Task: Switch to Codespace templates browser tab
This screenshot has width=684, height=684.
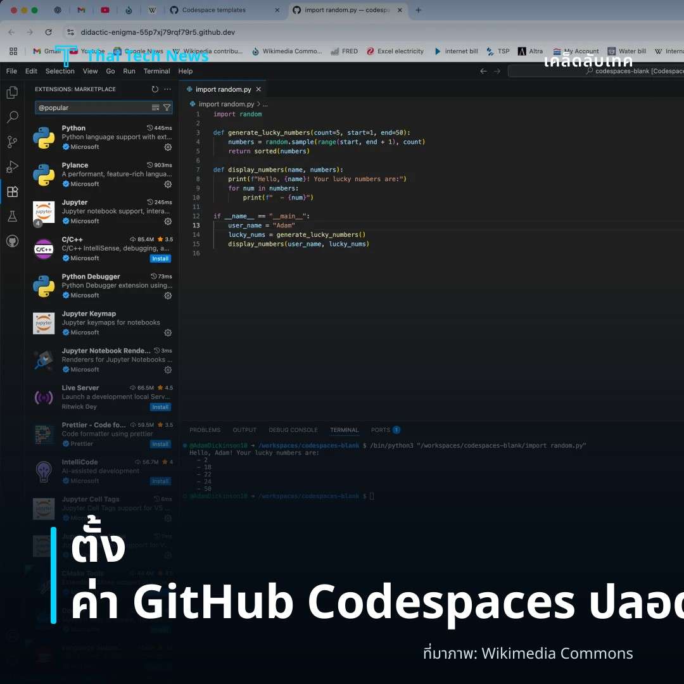Action: coord(225,10)
